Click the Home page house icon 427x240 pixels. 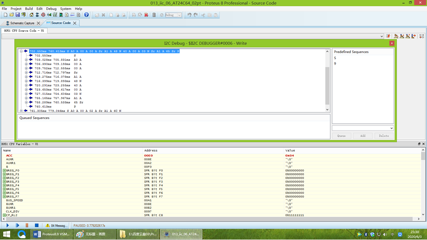tap(31, 15)
